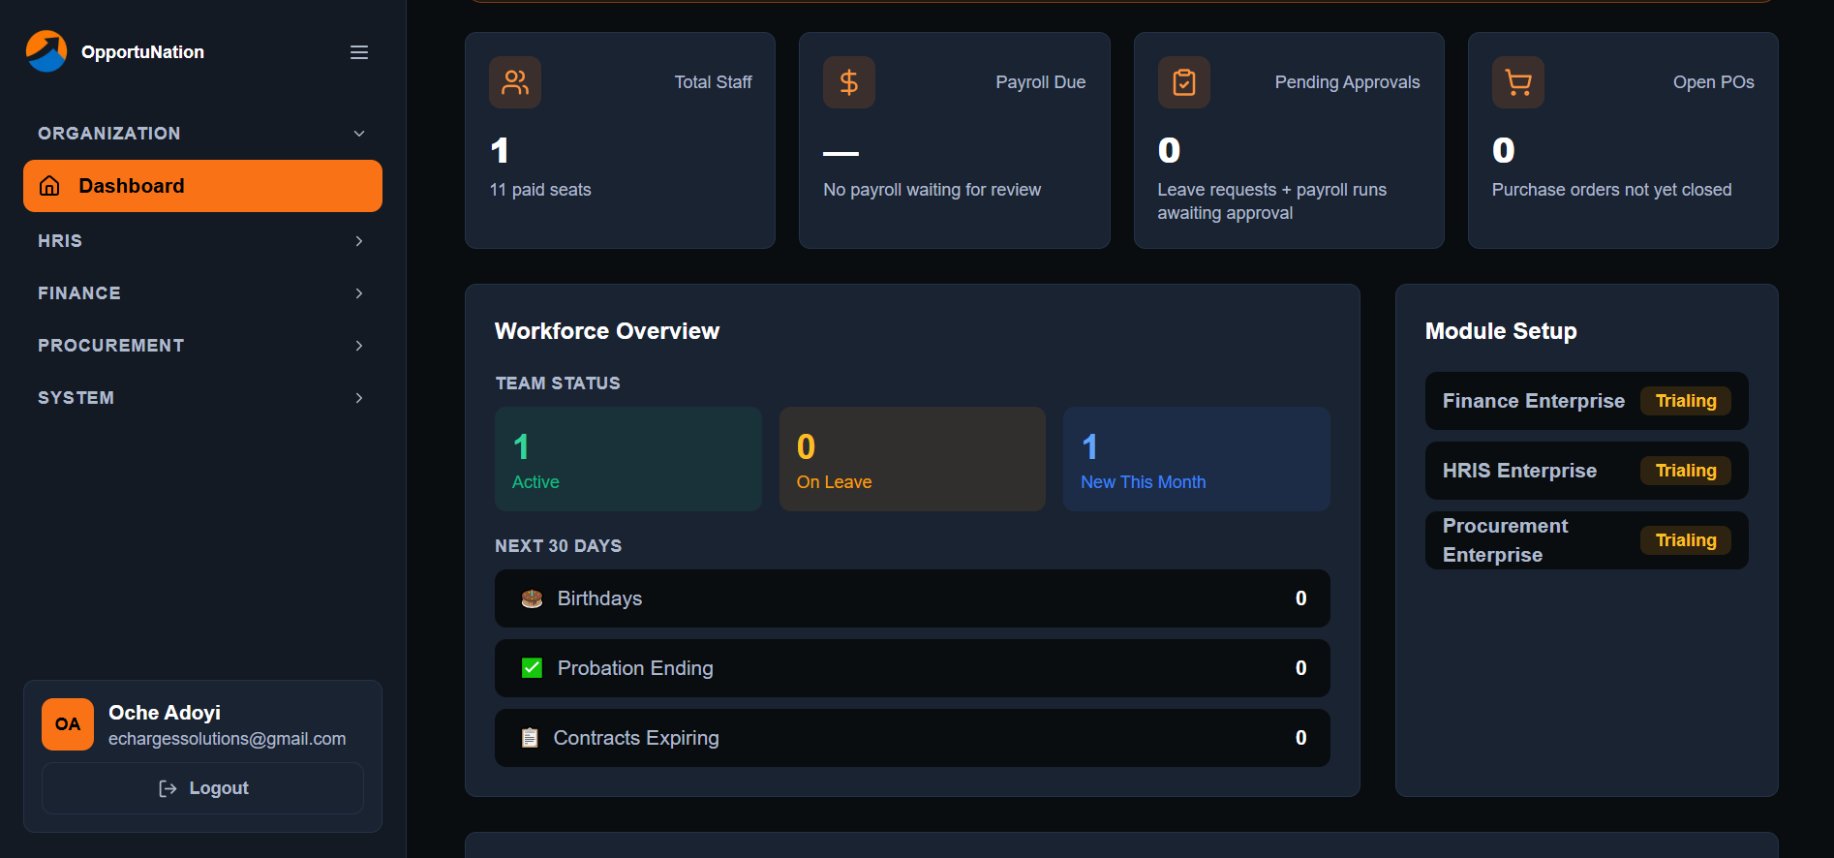Image resolution: width=1834 pixels, height=858 pixels.
Task: Expand the FINANCE section chevron
Action: coord(359,293)
